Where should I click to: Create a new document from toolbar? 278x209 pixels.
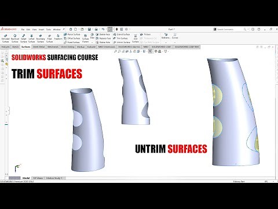pos(75,29)
